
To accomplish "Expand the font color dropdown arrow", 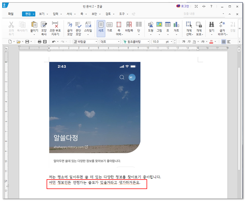I will tap(215, 42).
